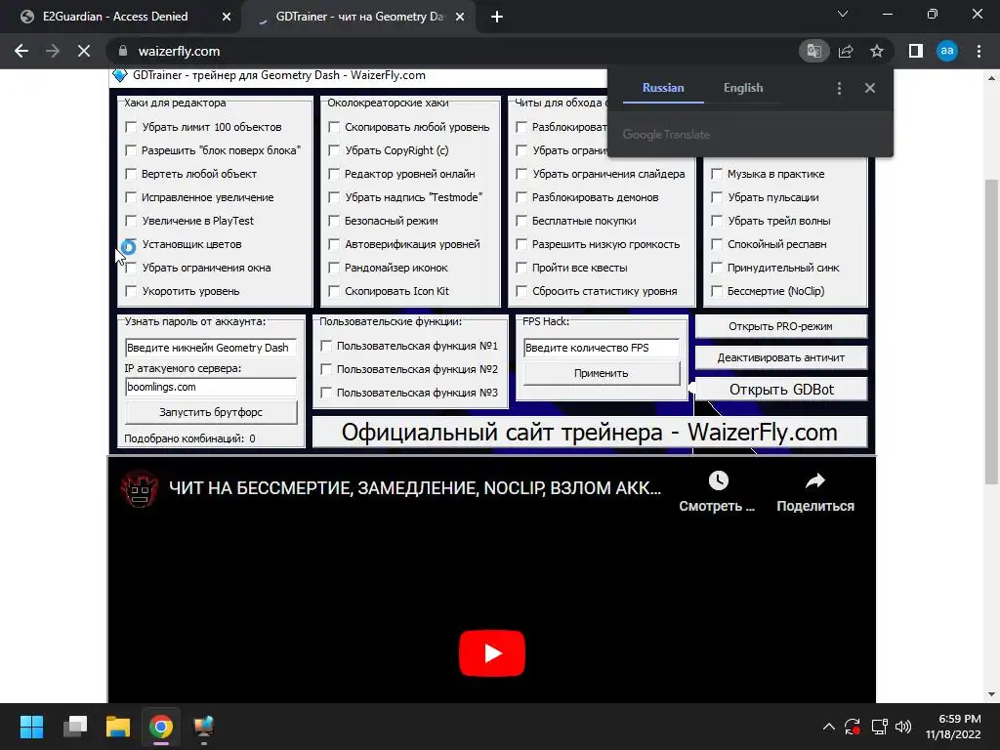Click the scrollbar down arrow
This screenshot has height=750, width=1000.
[991, 694]
